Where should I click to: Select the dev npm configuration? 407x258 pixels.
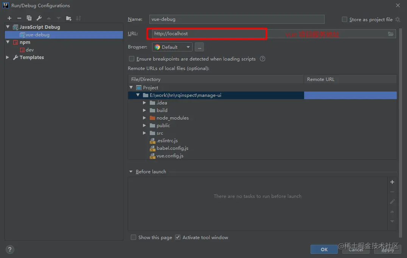click(64, 50)
